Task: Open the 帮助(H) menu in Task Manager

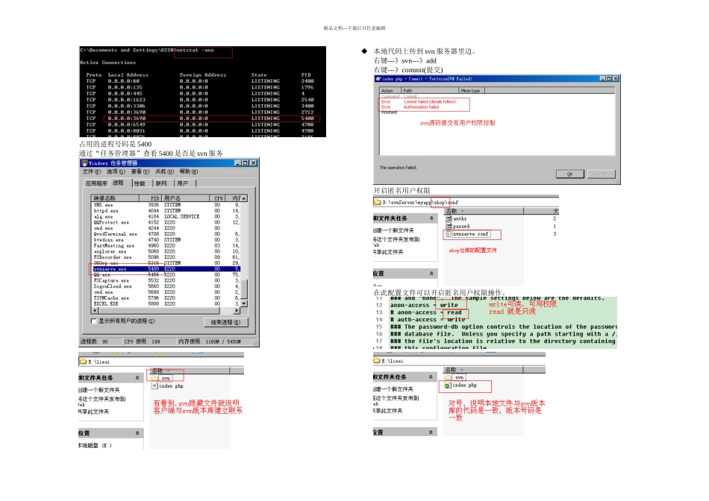Action: pyautogui.click(x=189, y=171)
